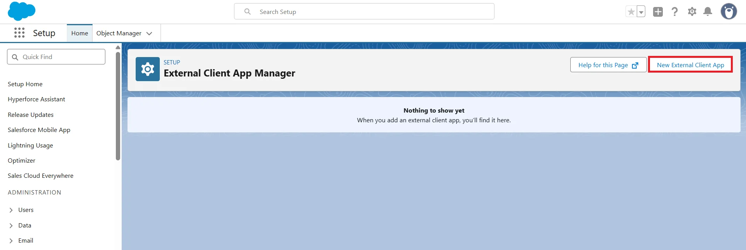
Task: Click the Setup app name label
Action: coord(44,33)
